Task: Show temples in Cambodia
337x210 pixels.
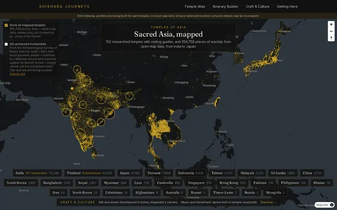Action: click(x=168, y=183)
